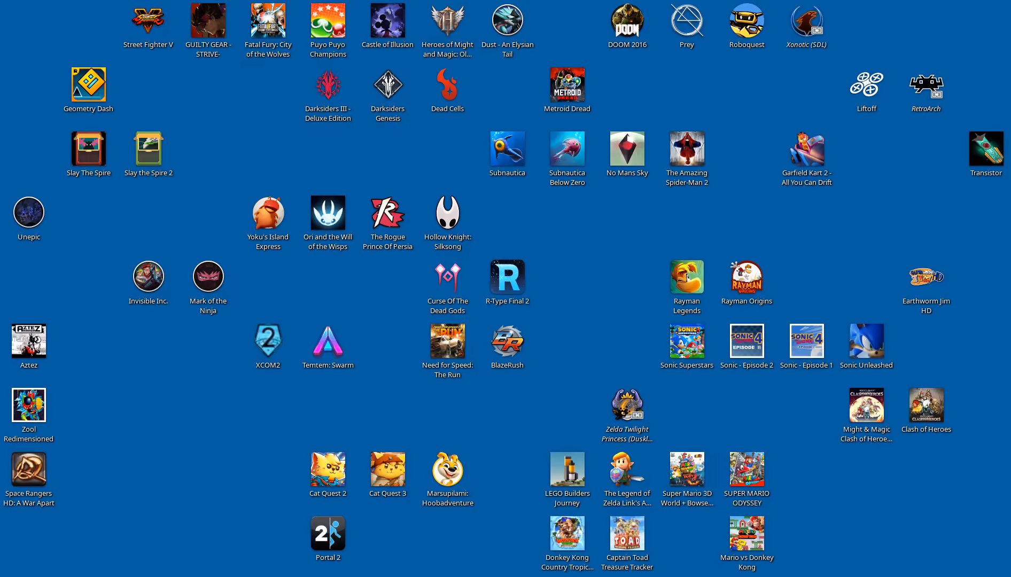This screenshot has height=577, width=1011.
Task: Click The Rogue Prince Of Persia icon
Action: [387, 213]
